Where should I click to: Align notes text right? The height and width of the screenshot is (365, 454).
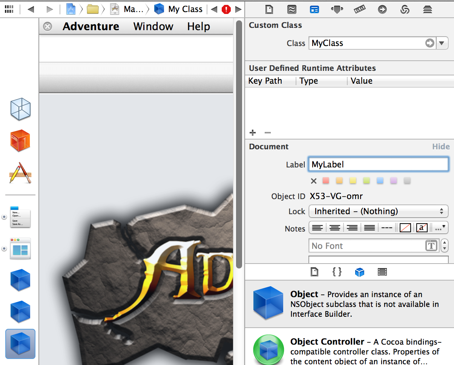[x=352, y=228]
